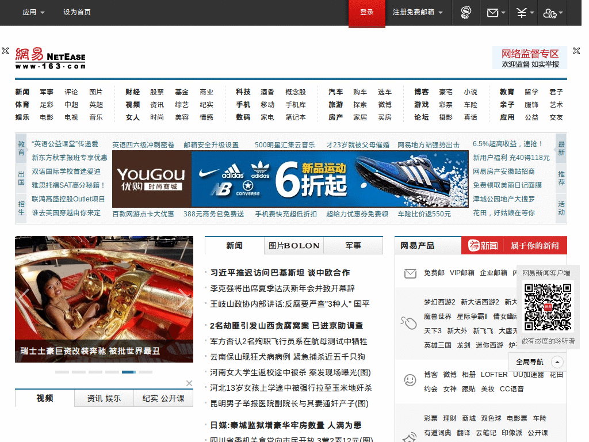This screenshot has height=442, width=589.
Task: Select the first carousel indicator bar
Action: pos(62,372)
